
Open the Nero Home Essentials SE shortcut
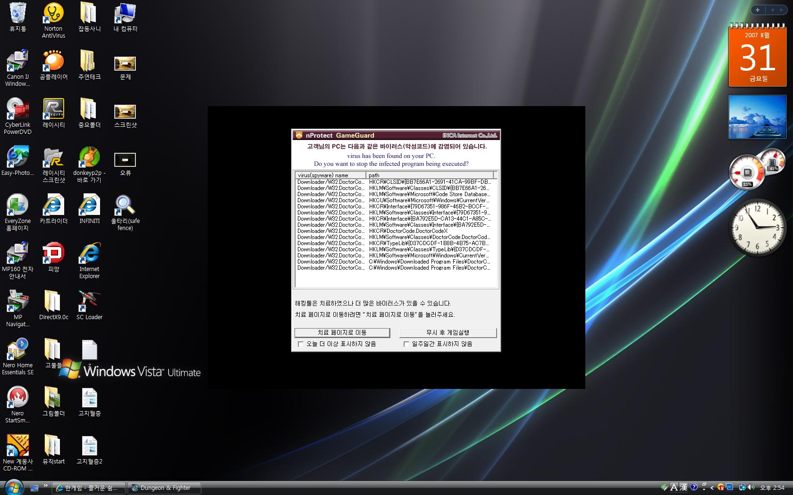pyautogui.click(x=17, y=357)
